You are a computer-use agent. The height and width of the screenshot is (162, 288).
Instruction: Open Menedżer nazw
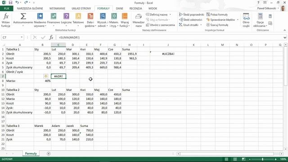point(139,20)
